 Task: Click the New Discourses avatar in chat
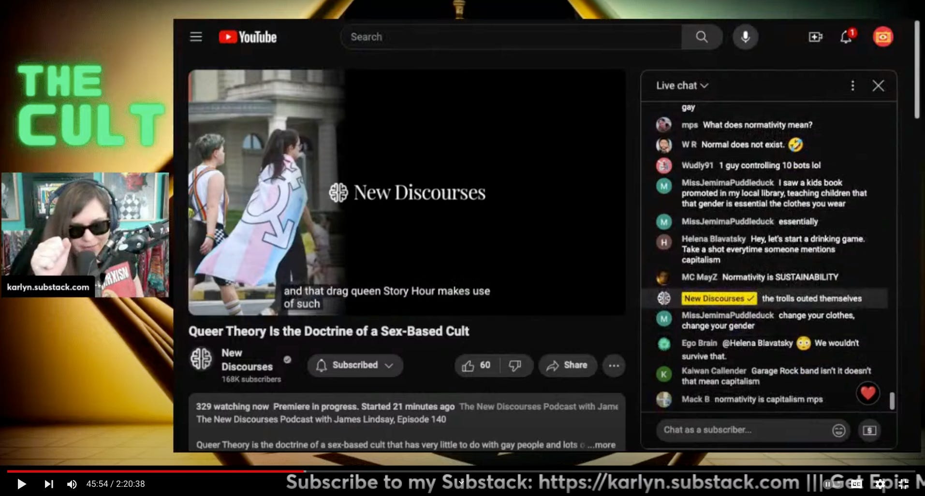664,298
